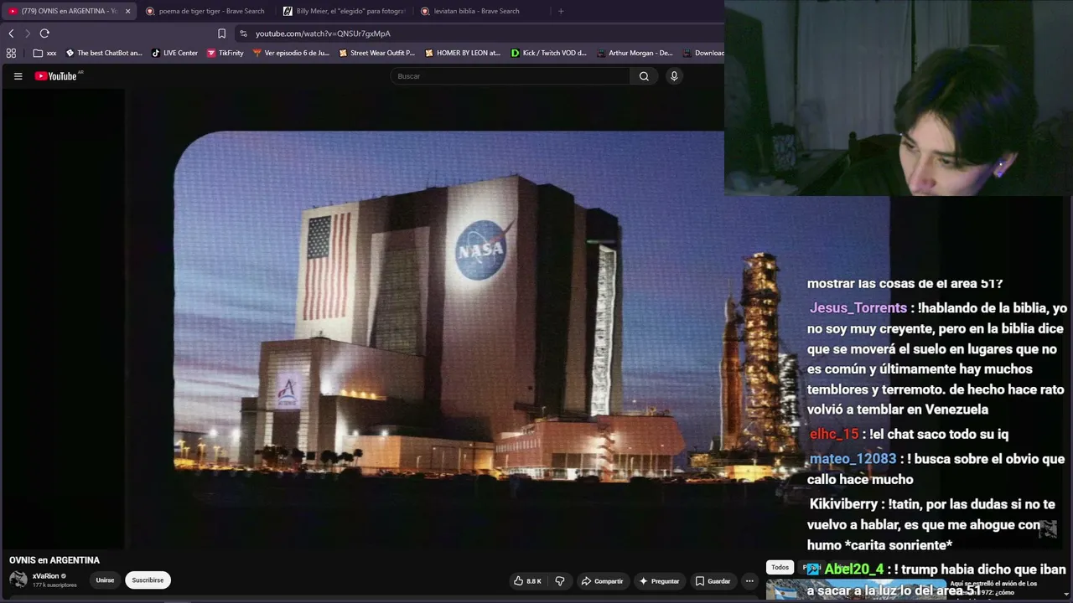This screenshot has height=603, width=1073.
Task: Go back with the browser back arrow
Action: click(11, 33)
